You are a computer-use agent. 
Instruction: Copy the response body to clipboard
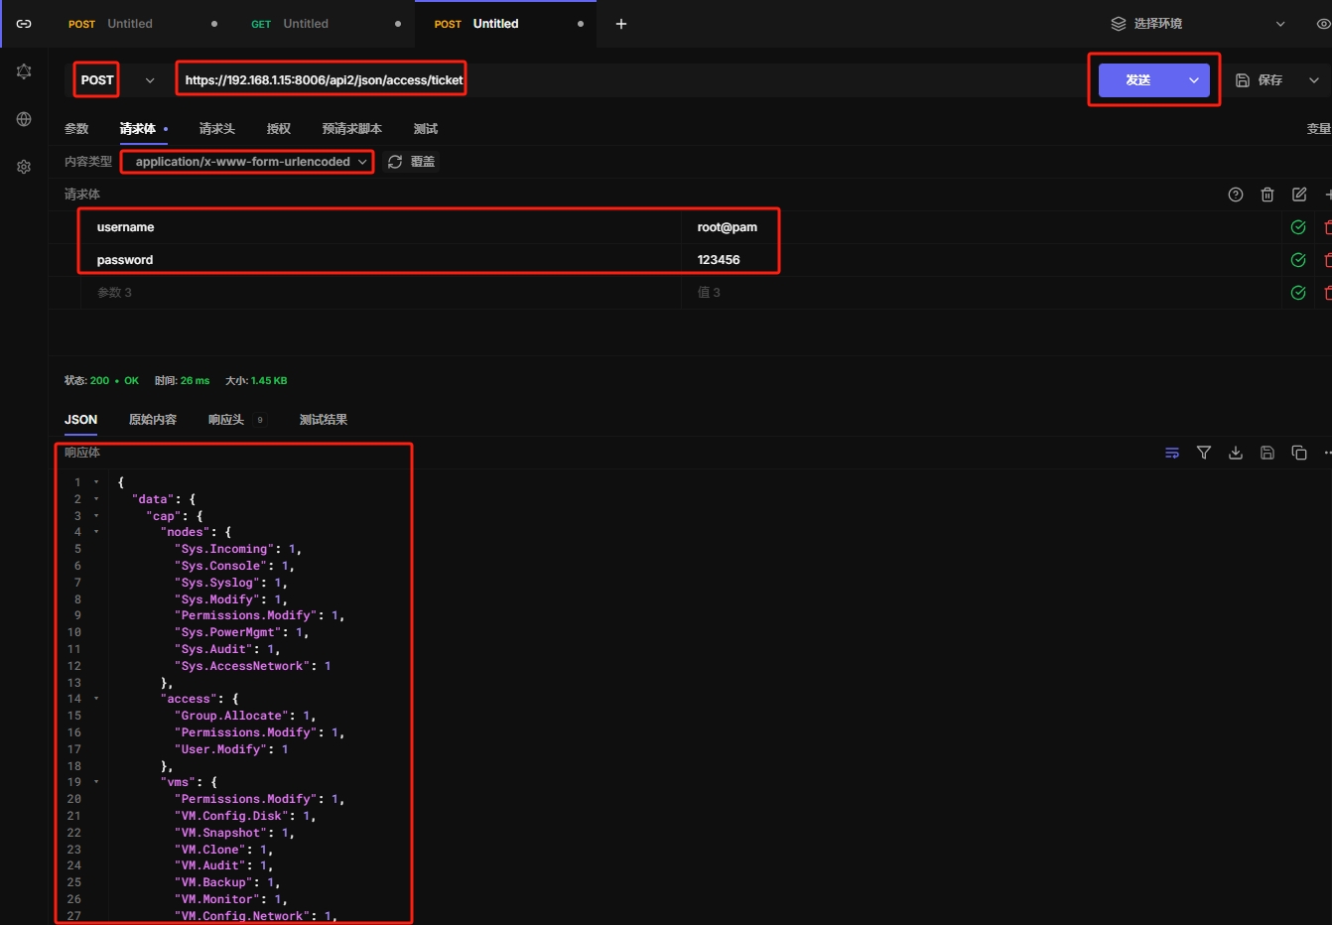tap(1298, 453)
